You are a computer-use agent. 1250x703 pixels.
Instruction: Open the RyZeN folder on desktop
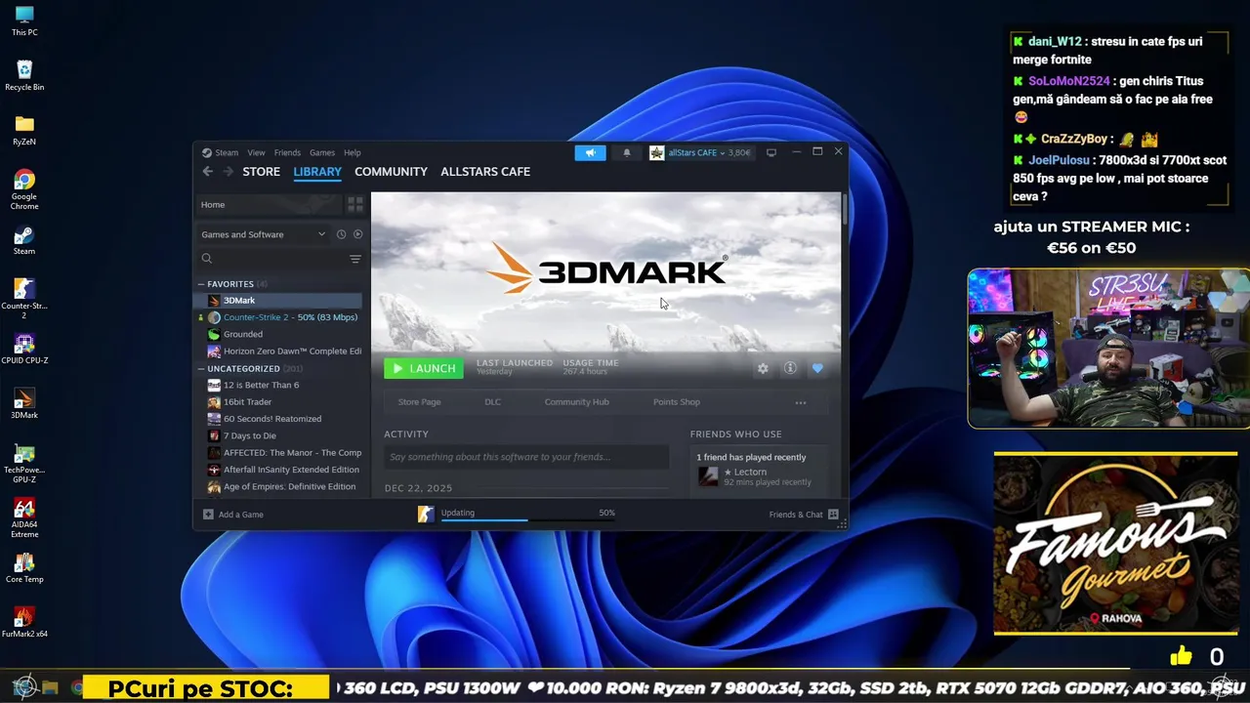(x=24, y=131)
